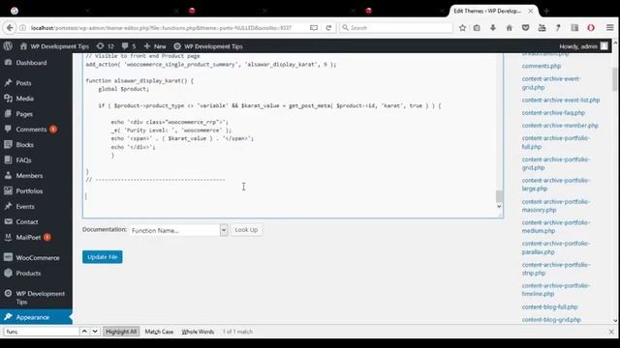Click the Update File button
Image resolution: width=620 pixels, height=348 pixels.
[x=103, y=257]
